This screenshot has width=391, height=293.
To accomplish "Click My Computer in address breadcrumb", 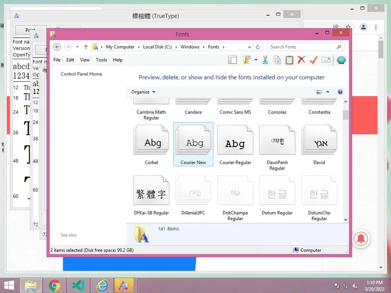I will click(120, 47).
